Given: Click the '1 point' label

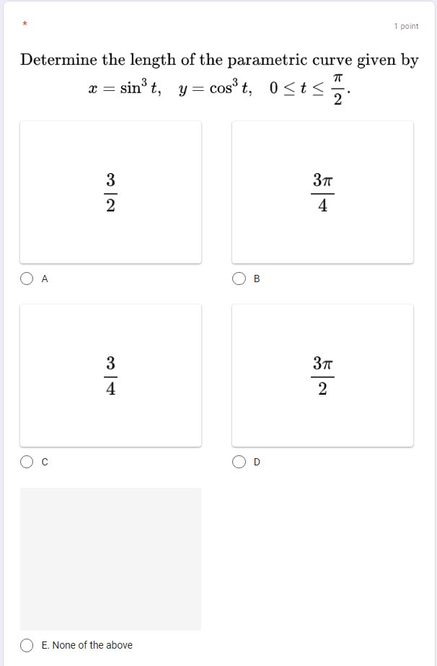Looking at the screenshot, I should point(405,26).
